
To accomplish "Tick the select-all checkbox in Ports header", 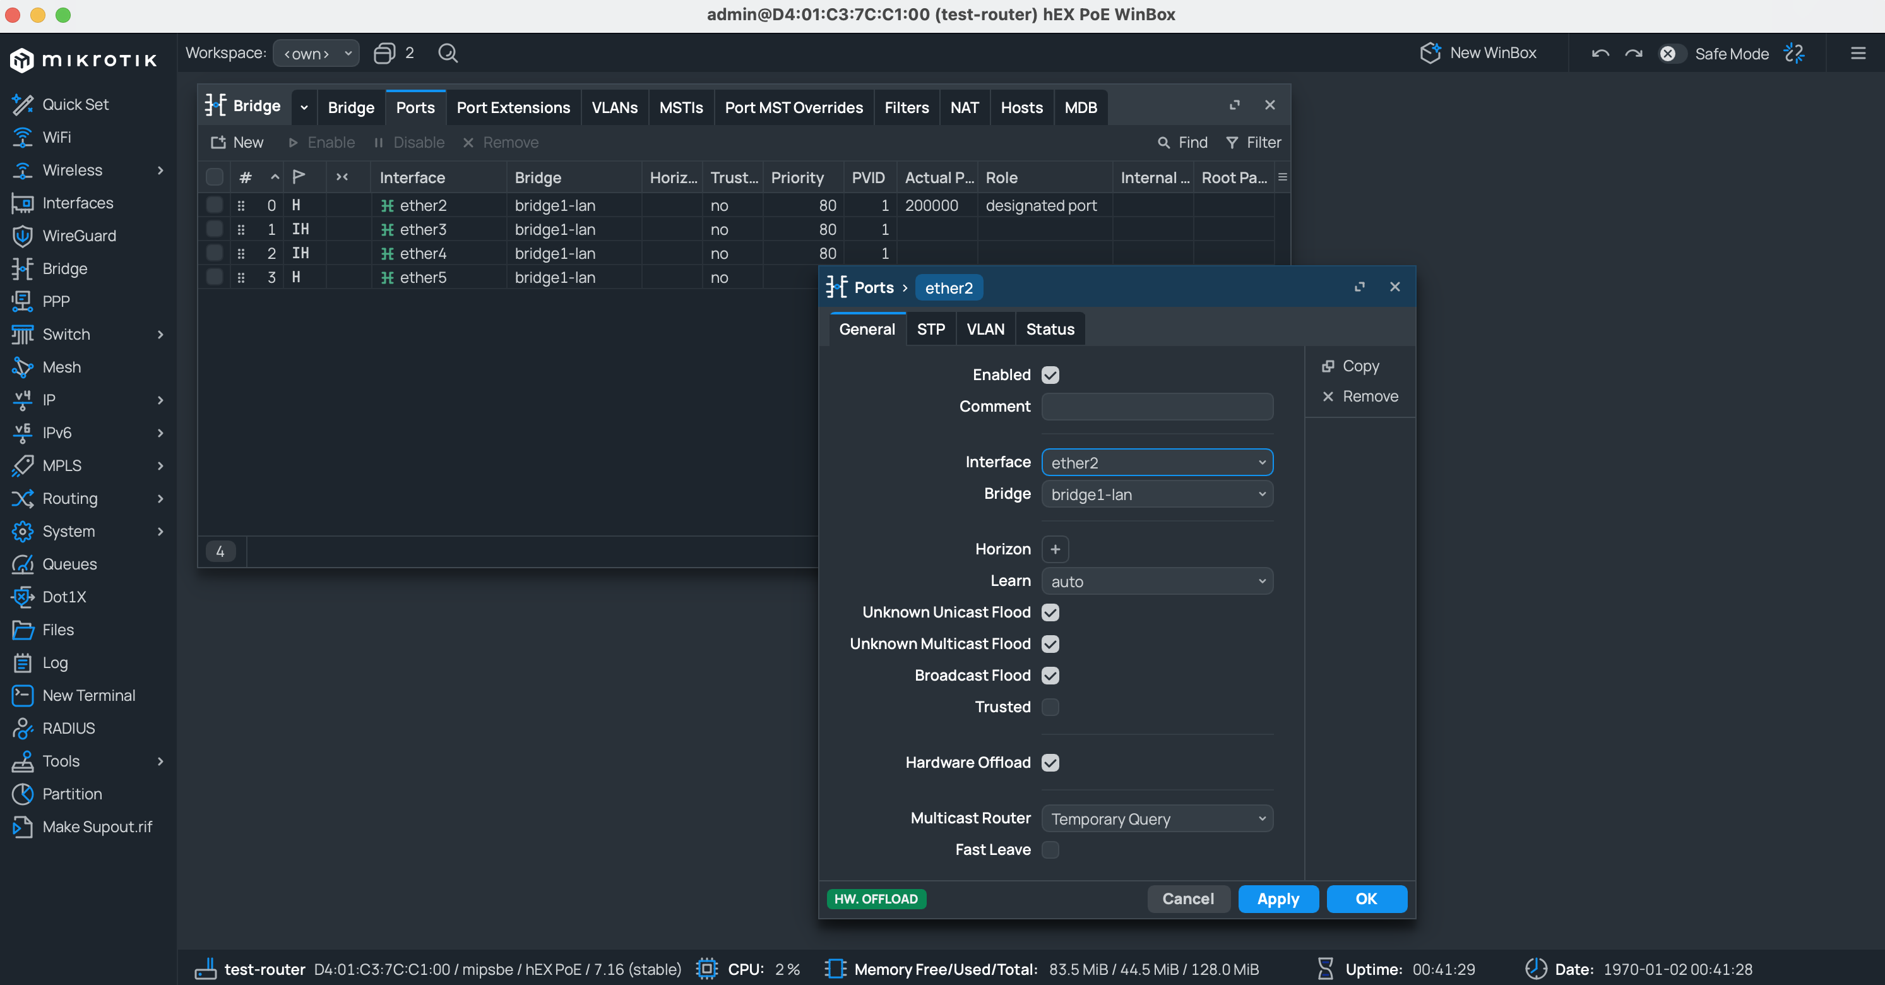I will (215, 177).
